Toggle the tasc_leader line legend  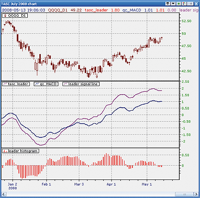click(16, 84)
